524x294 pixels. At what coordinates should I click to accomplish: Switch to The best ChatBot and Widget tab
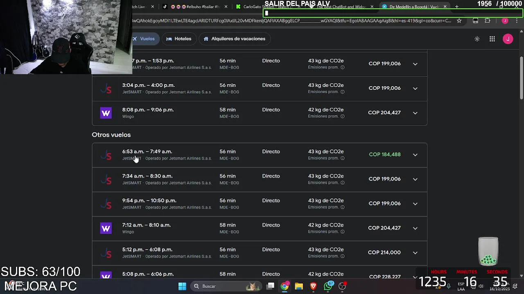[x=342, y=7]
